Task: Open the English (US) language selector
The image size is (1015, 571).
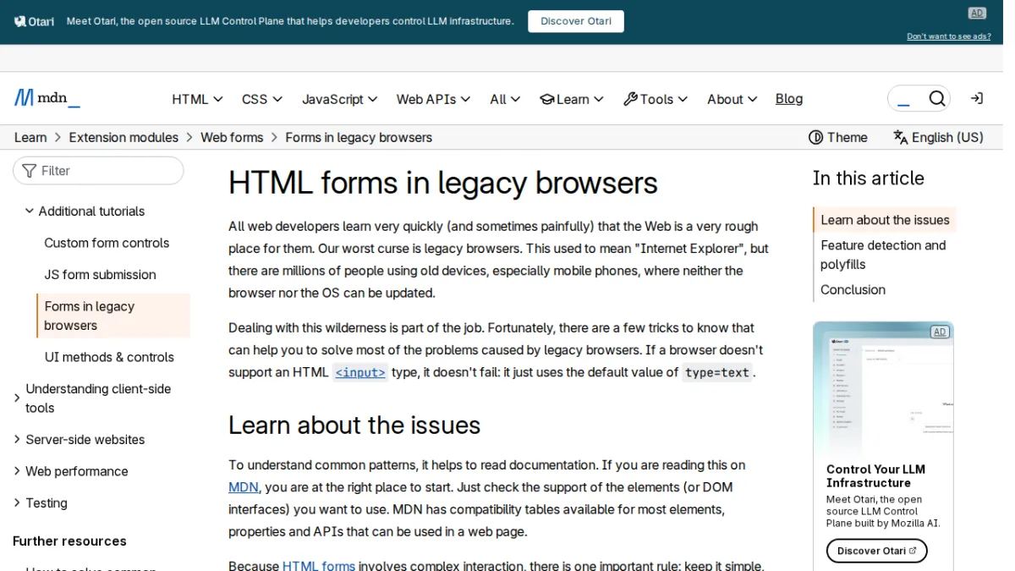Action: [938, 137]
